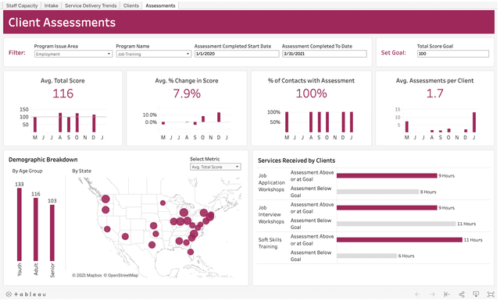Viewport: 500px width, 300px height.
Task: Click the Assessment Completed Start Date field
Action: [x=237, y=54]
